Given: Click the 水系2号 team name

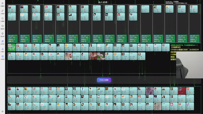Looking at the screenshot, I should (x=23, y=41).
